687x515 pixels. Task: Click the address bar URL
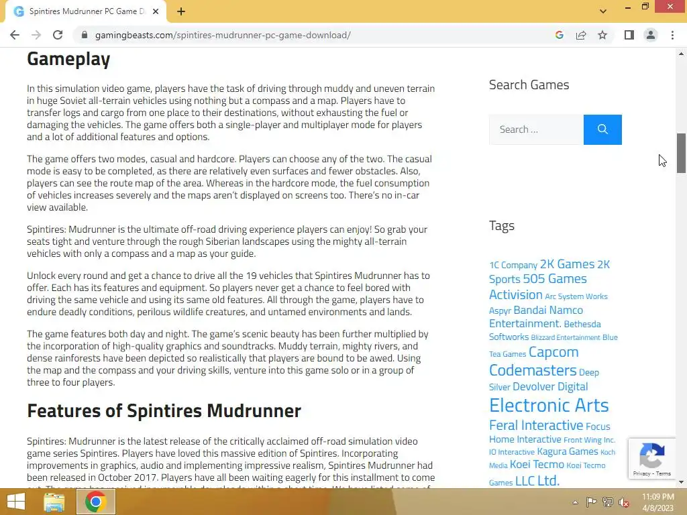[x=223, y=35]
